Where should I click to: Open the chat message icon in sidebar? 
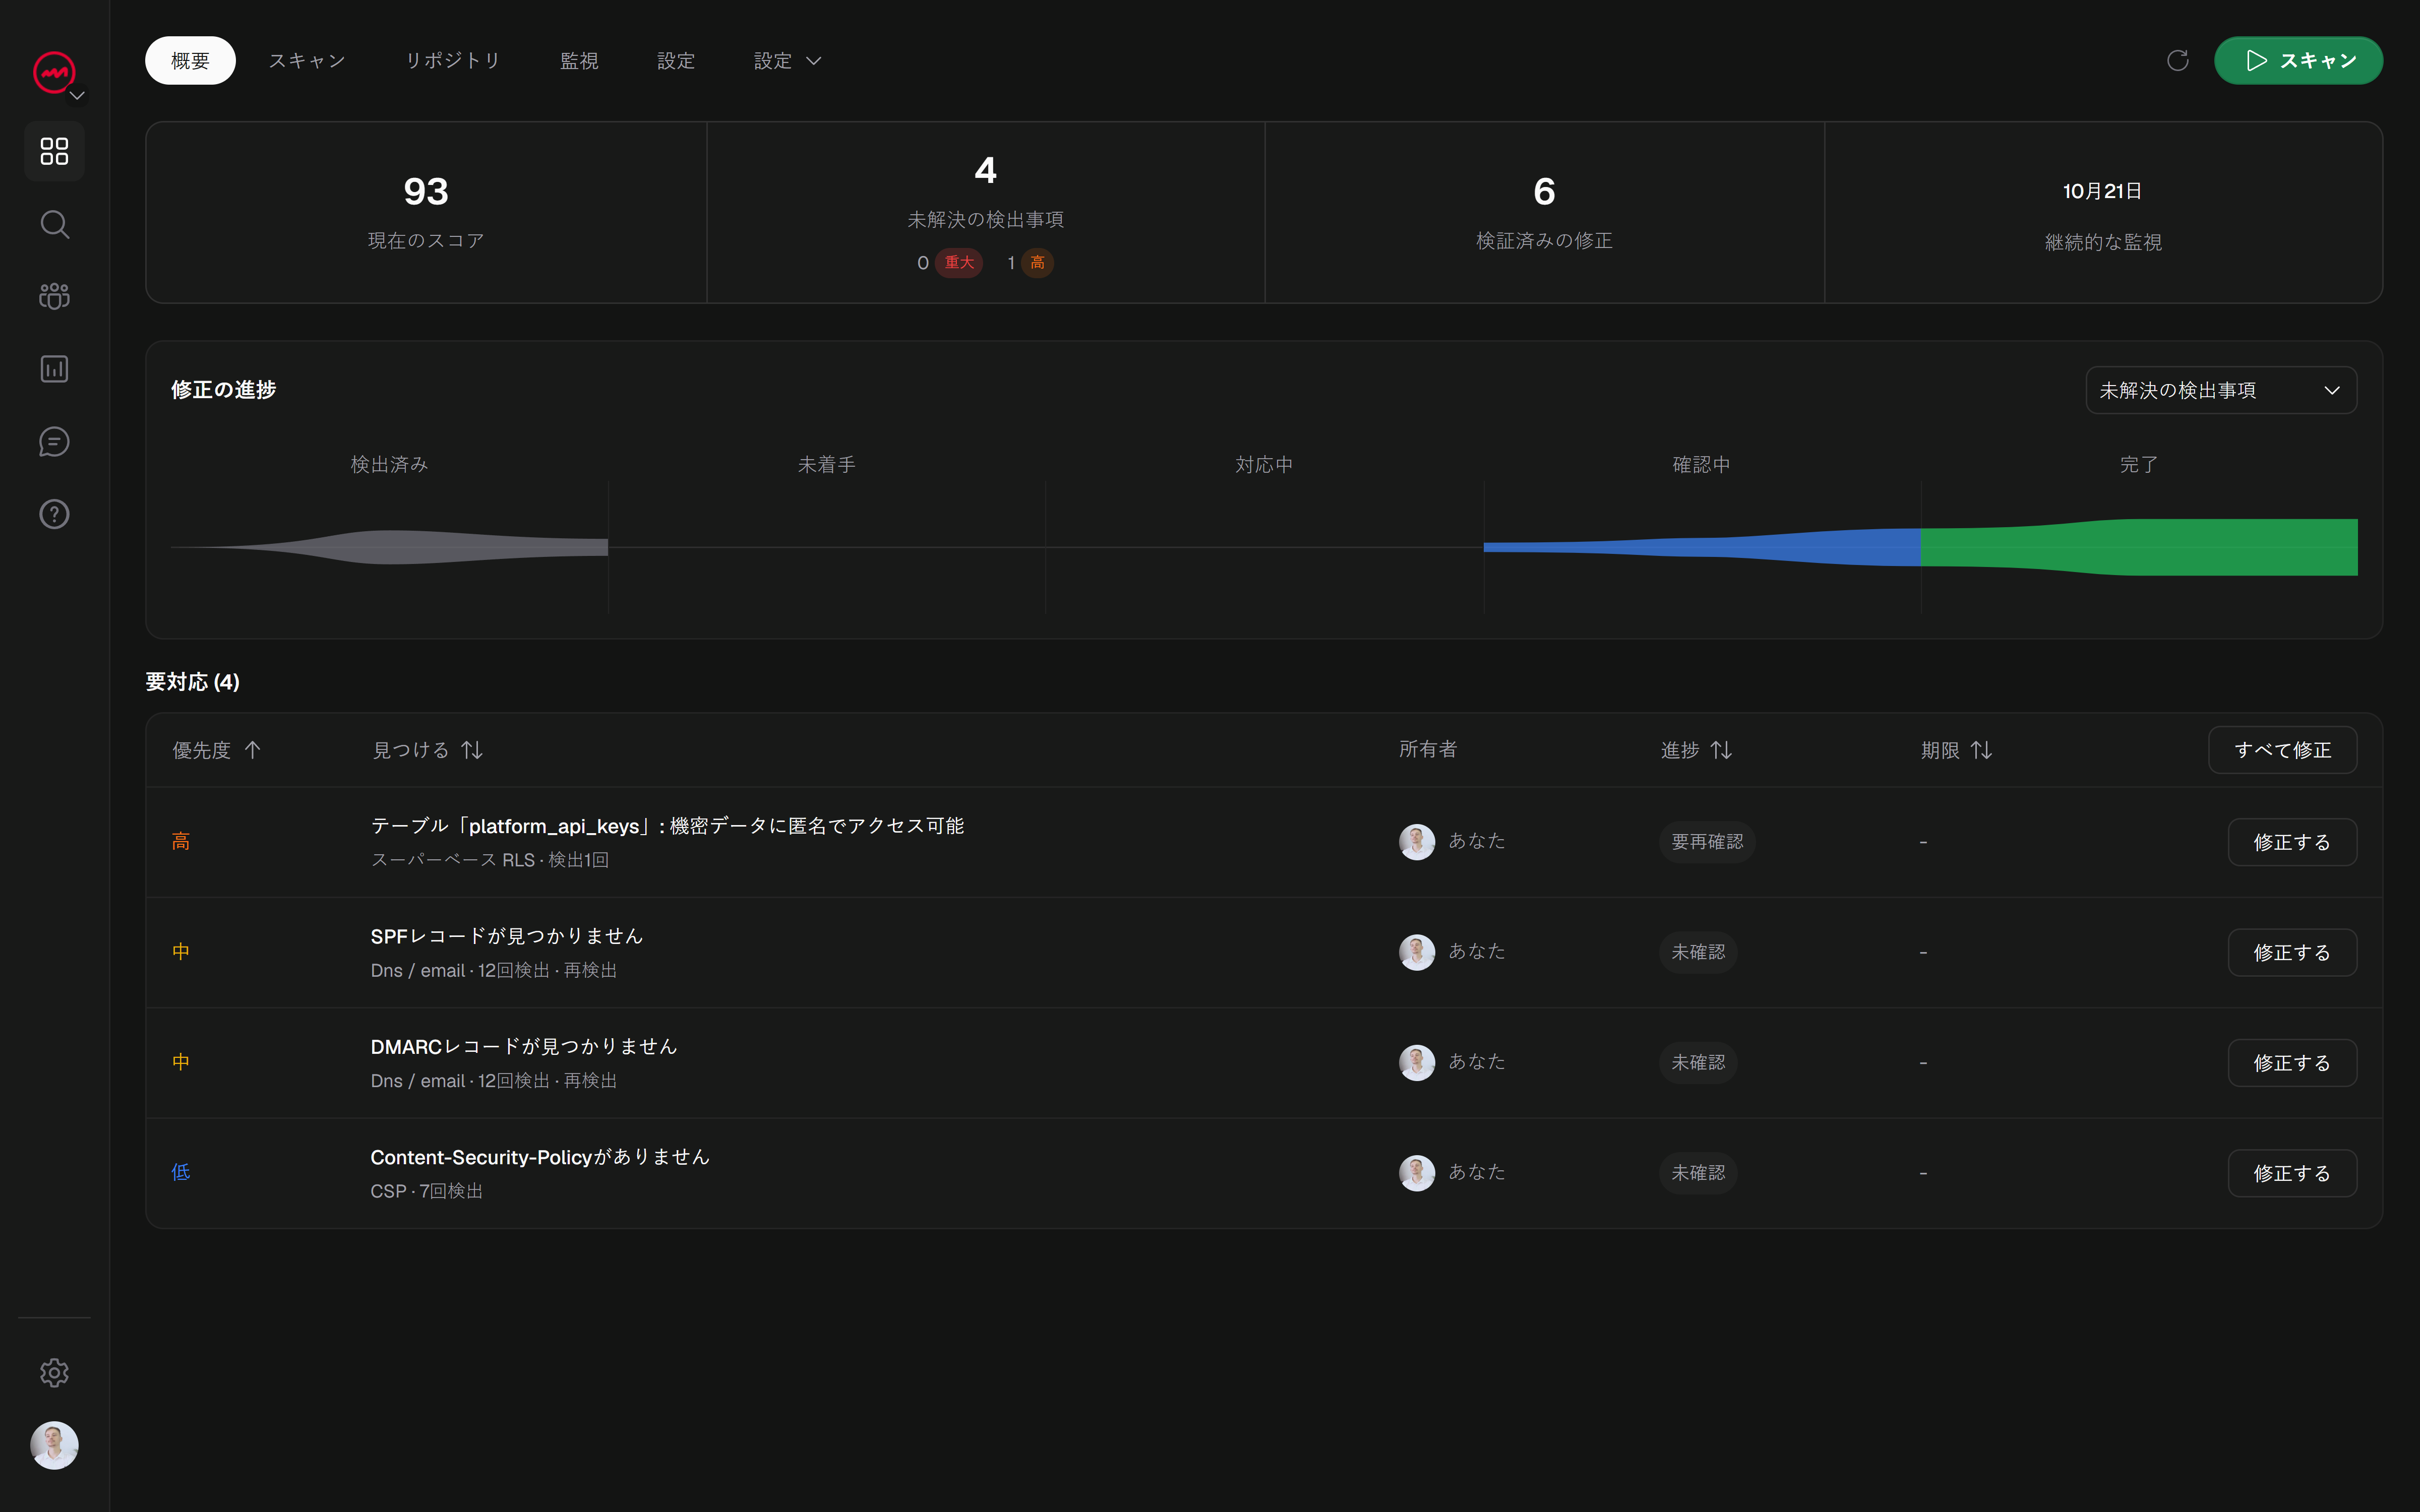pyautogui.click(x=54, y=441)
